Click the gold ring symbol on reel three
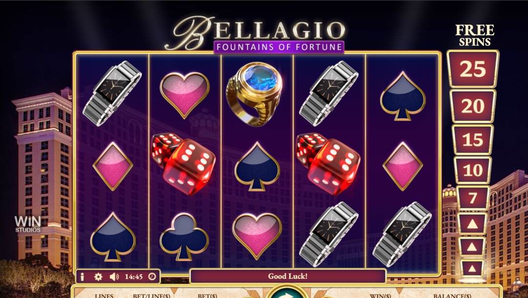The width and height of the screenshot is (528, 298). (x=254, y=94)
